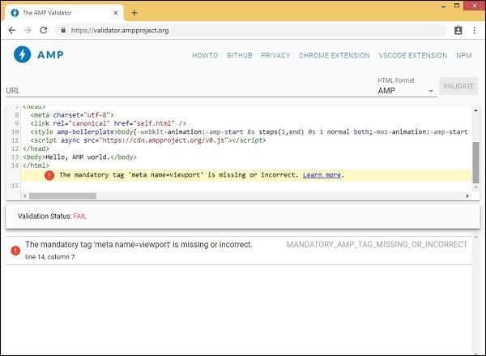This screenshot has height=356, width=486.
Task: Click the address bar URL
Action: click(120, 31)
